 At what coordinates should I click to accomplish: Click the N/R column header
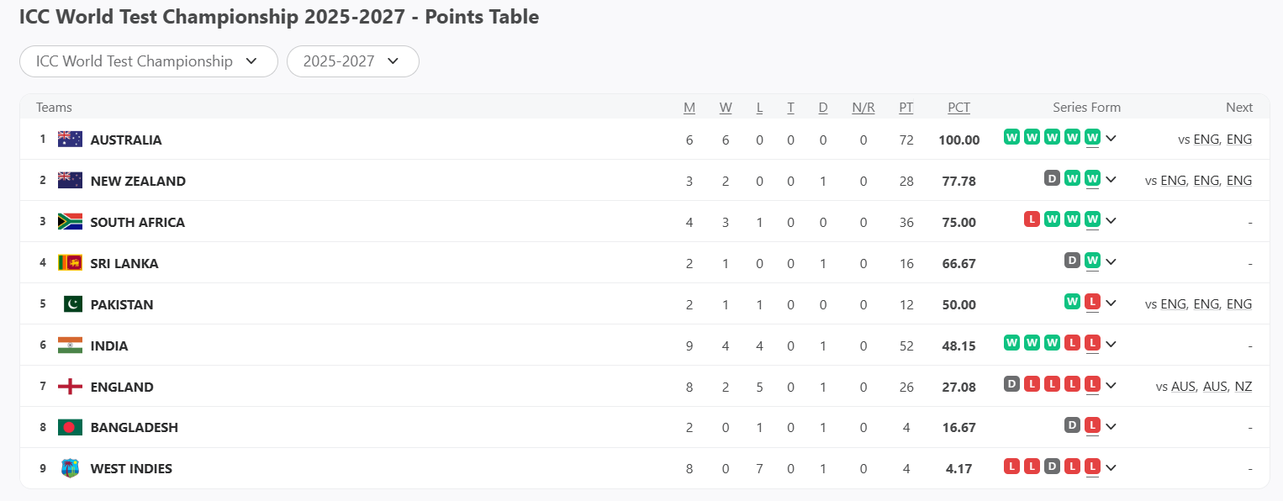tap(863, 108)
